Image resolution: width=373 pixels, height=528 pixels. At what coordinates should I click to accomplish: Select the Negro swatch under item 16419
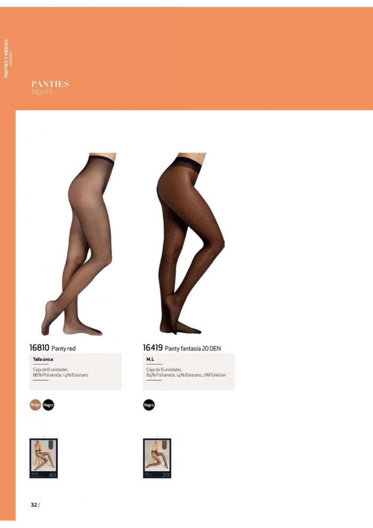tap(149, 405)
